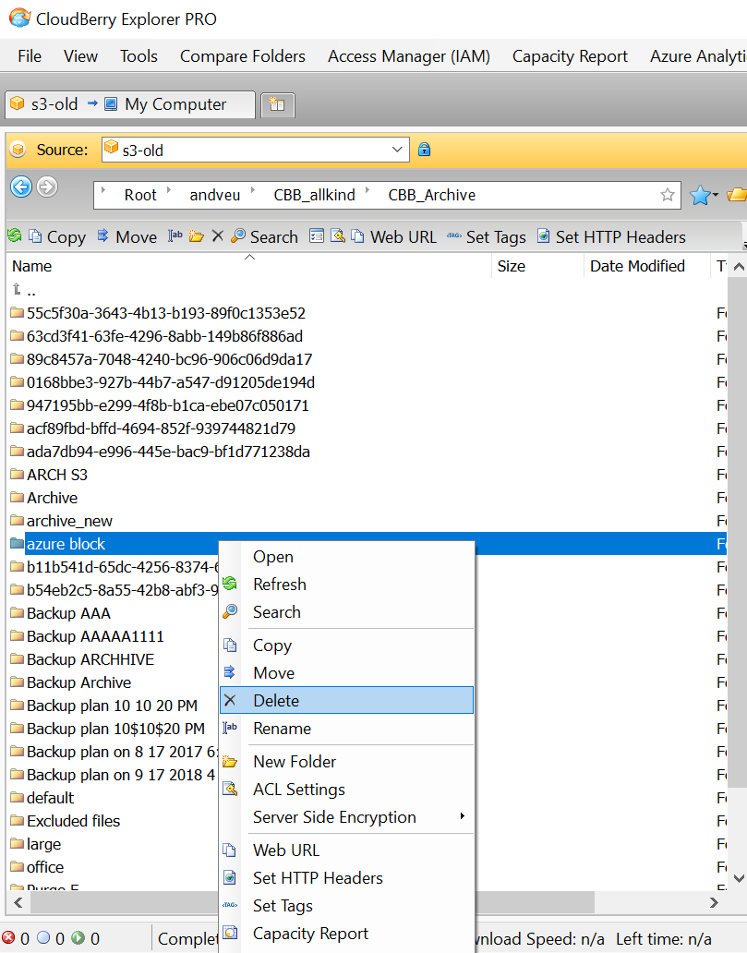Open the new tab button
The image size is (747, 953).
278,104
